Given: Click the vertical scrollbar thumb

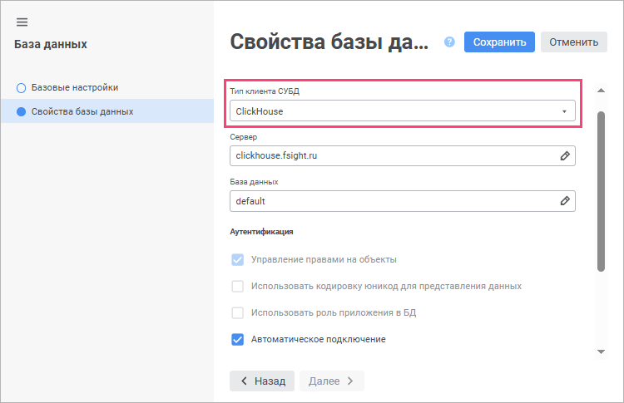Looking at the screenshot, I should coord(601,192).
